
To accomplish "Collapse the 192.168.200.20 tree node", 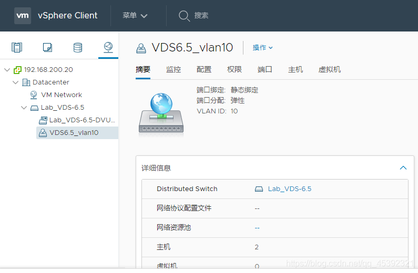I will click(x=7, y=70).
